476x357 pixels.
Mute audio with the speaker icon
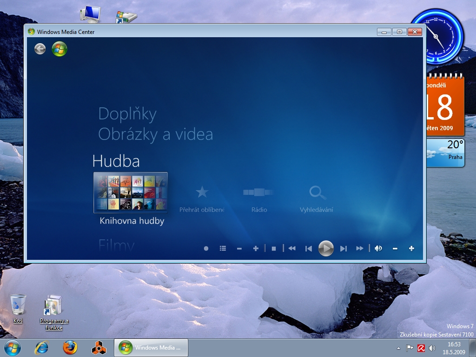(x=378, y=248)
